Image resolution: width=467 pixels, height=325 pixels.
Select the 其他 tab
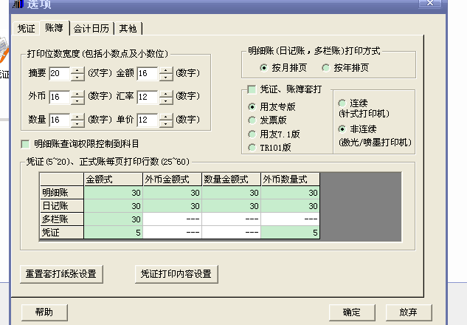tap(128, 29)
